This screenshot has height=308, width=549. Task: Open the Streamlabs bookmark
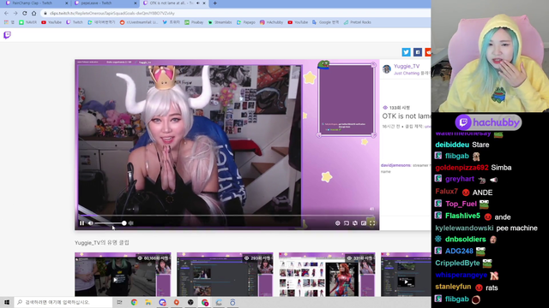coord(220,22)
